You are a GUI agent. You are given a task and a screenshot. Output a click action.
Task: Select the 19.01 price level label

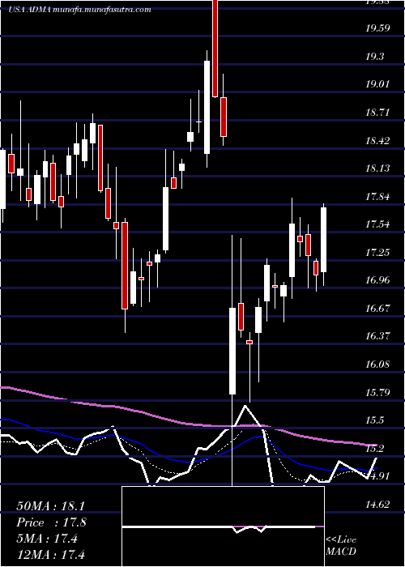tap(379, 84)
